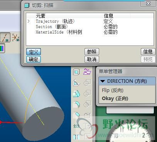Click the 参照 (References) button
Viewport: 157px width, 142px height.
(x=92, y=52)
